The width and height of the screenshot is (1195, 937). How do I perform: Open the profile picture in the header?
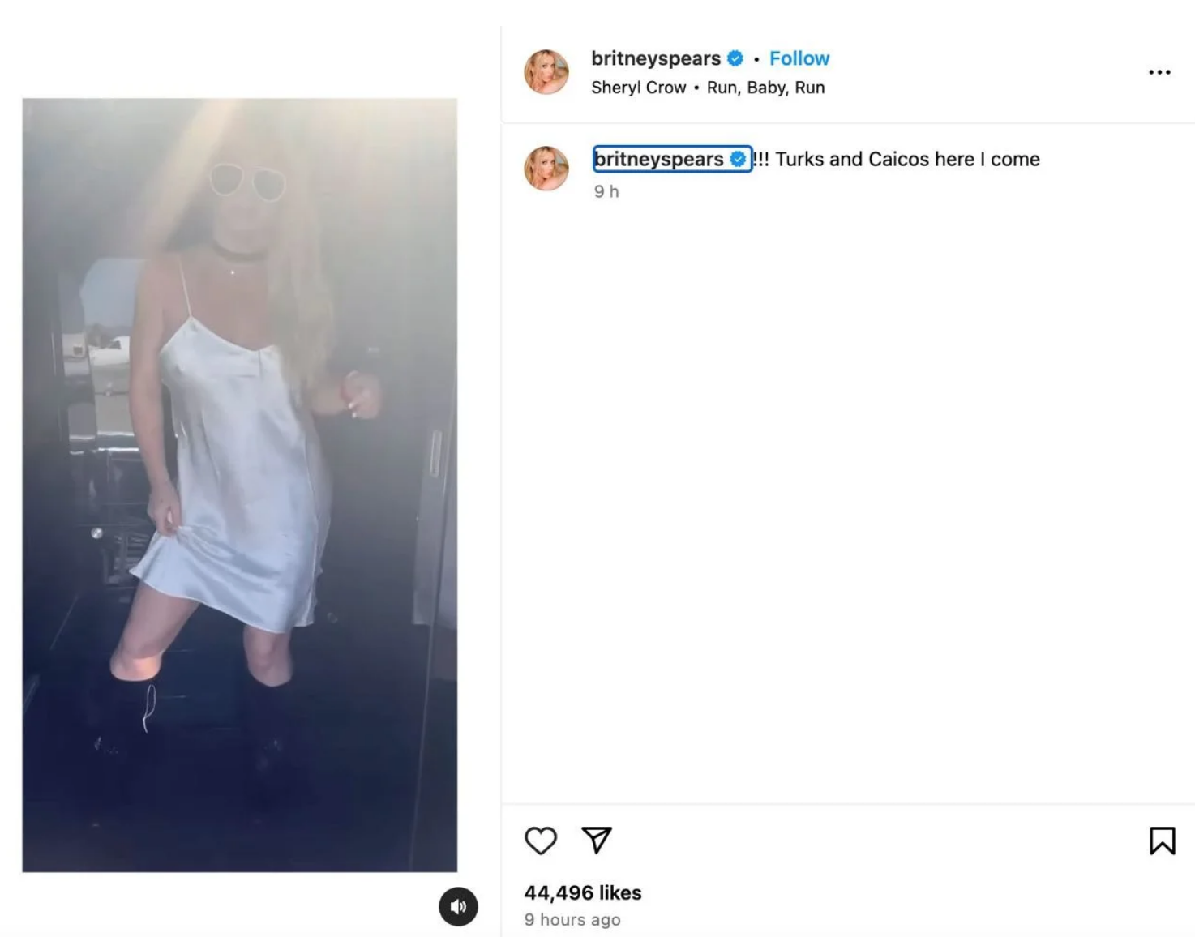point(546,71)
